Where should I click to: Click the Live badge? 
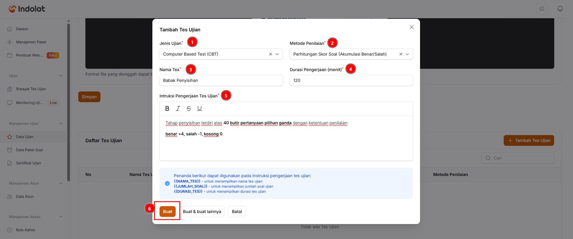[x=53, y=103]
